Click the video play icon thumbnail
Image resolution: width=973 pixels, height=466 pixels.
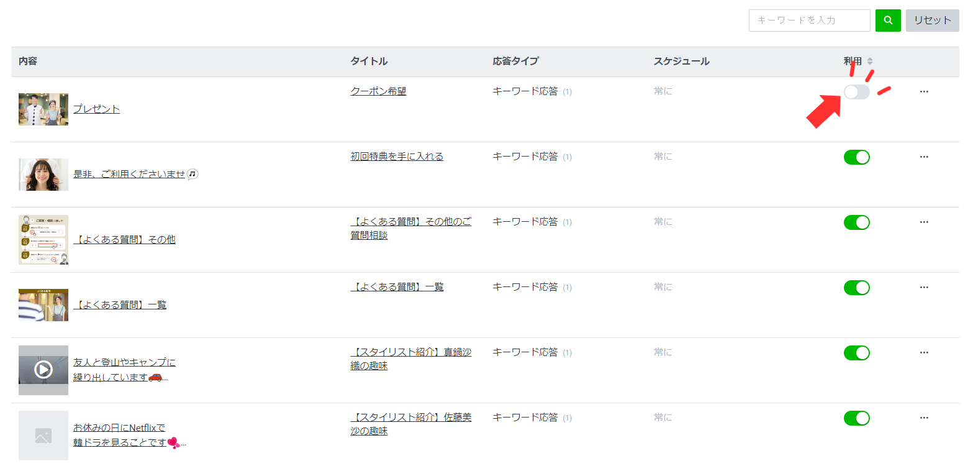coord(43,370)
